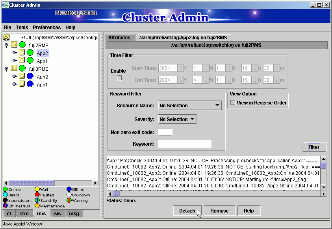This screenshot has height=229, width=332.
Task: Click the Non-zero exit code field
Action: click(165, 132)
